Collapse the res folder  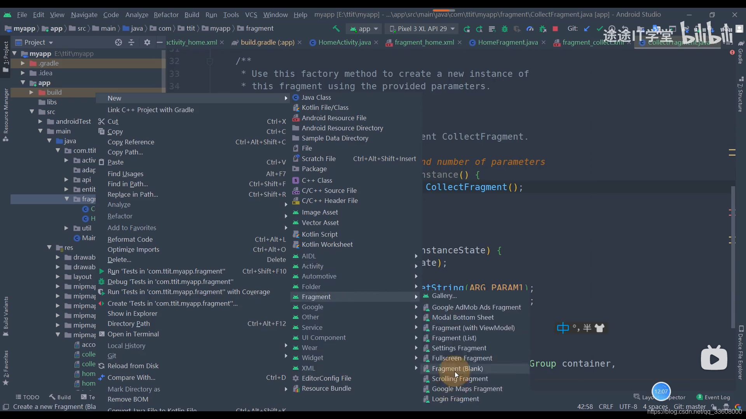[x=49, y=248]
